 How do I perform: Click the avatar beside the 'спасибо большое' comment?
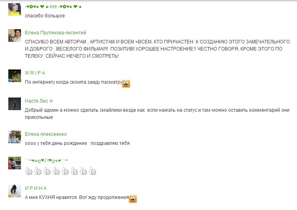[15, 9]
